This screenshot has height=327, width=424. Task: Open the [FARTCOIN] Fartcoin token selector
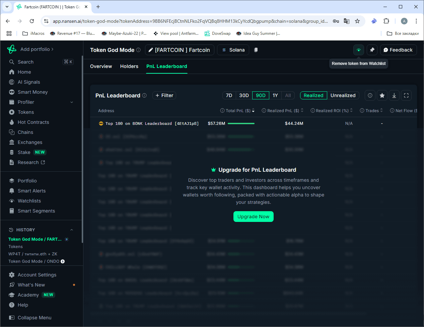pyautogui.click(x=180, y=50)
